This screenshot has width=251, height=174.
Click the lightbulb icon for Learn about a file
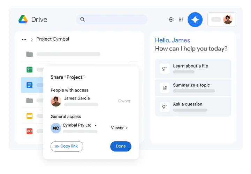165,69
